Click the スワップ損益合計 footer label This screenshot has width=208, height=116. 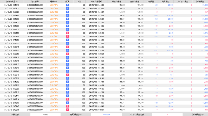137,114
